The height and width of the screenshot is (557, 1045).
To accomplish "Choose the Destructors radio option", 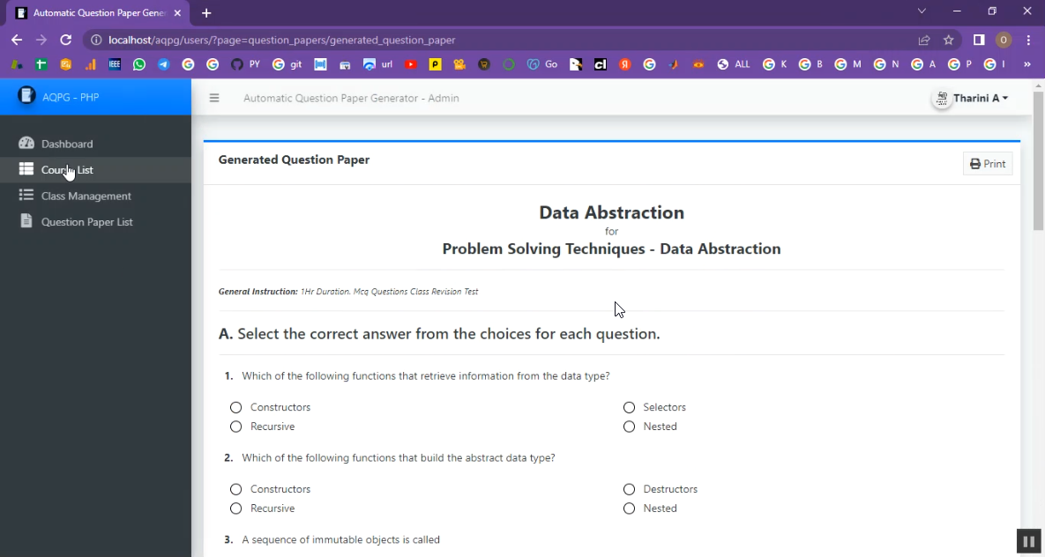I will click(629, 489).
